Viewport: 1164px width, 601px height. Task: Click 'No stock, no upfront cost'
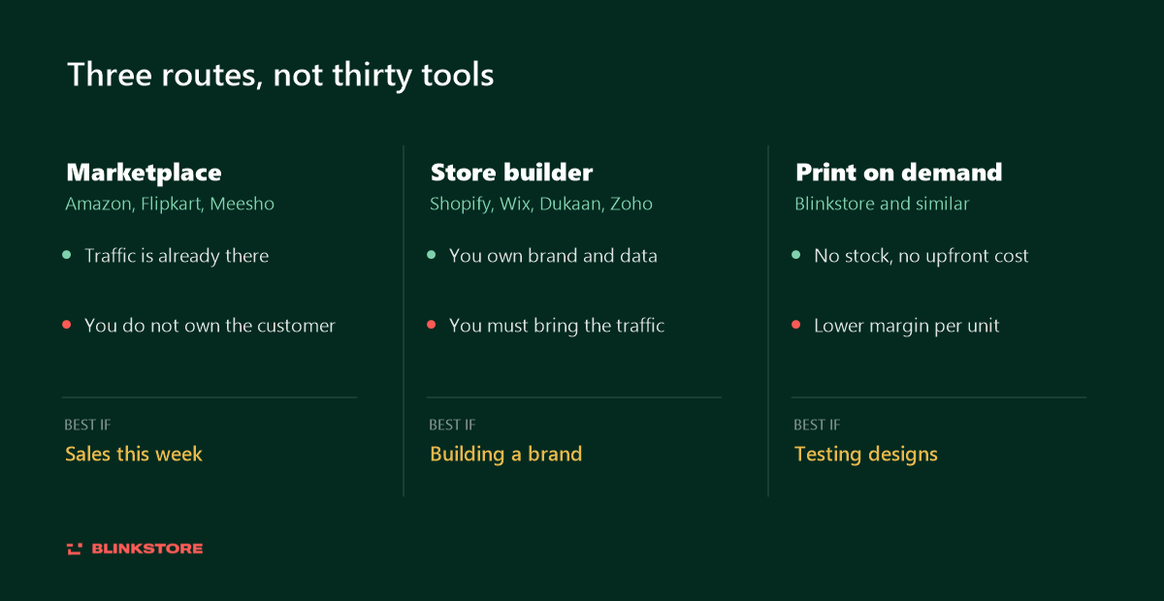(x=921, y=256)
